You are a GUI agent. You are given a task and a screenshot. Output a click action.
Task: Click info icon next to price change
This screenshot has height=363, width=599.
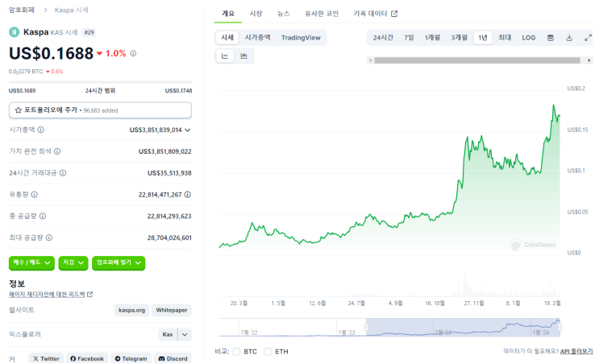tap(133, 53)
